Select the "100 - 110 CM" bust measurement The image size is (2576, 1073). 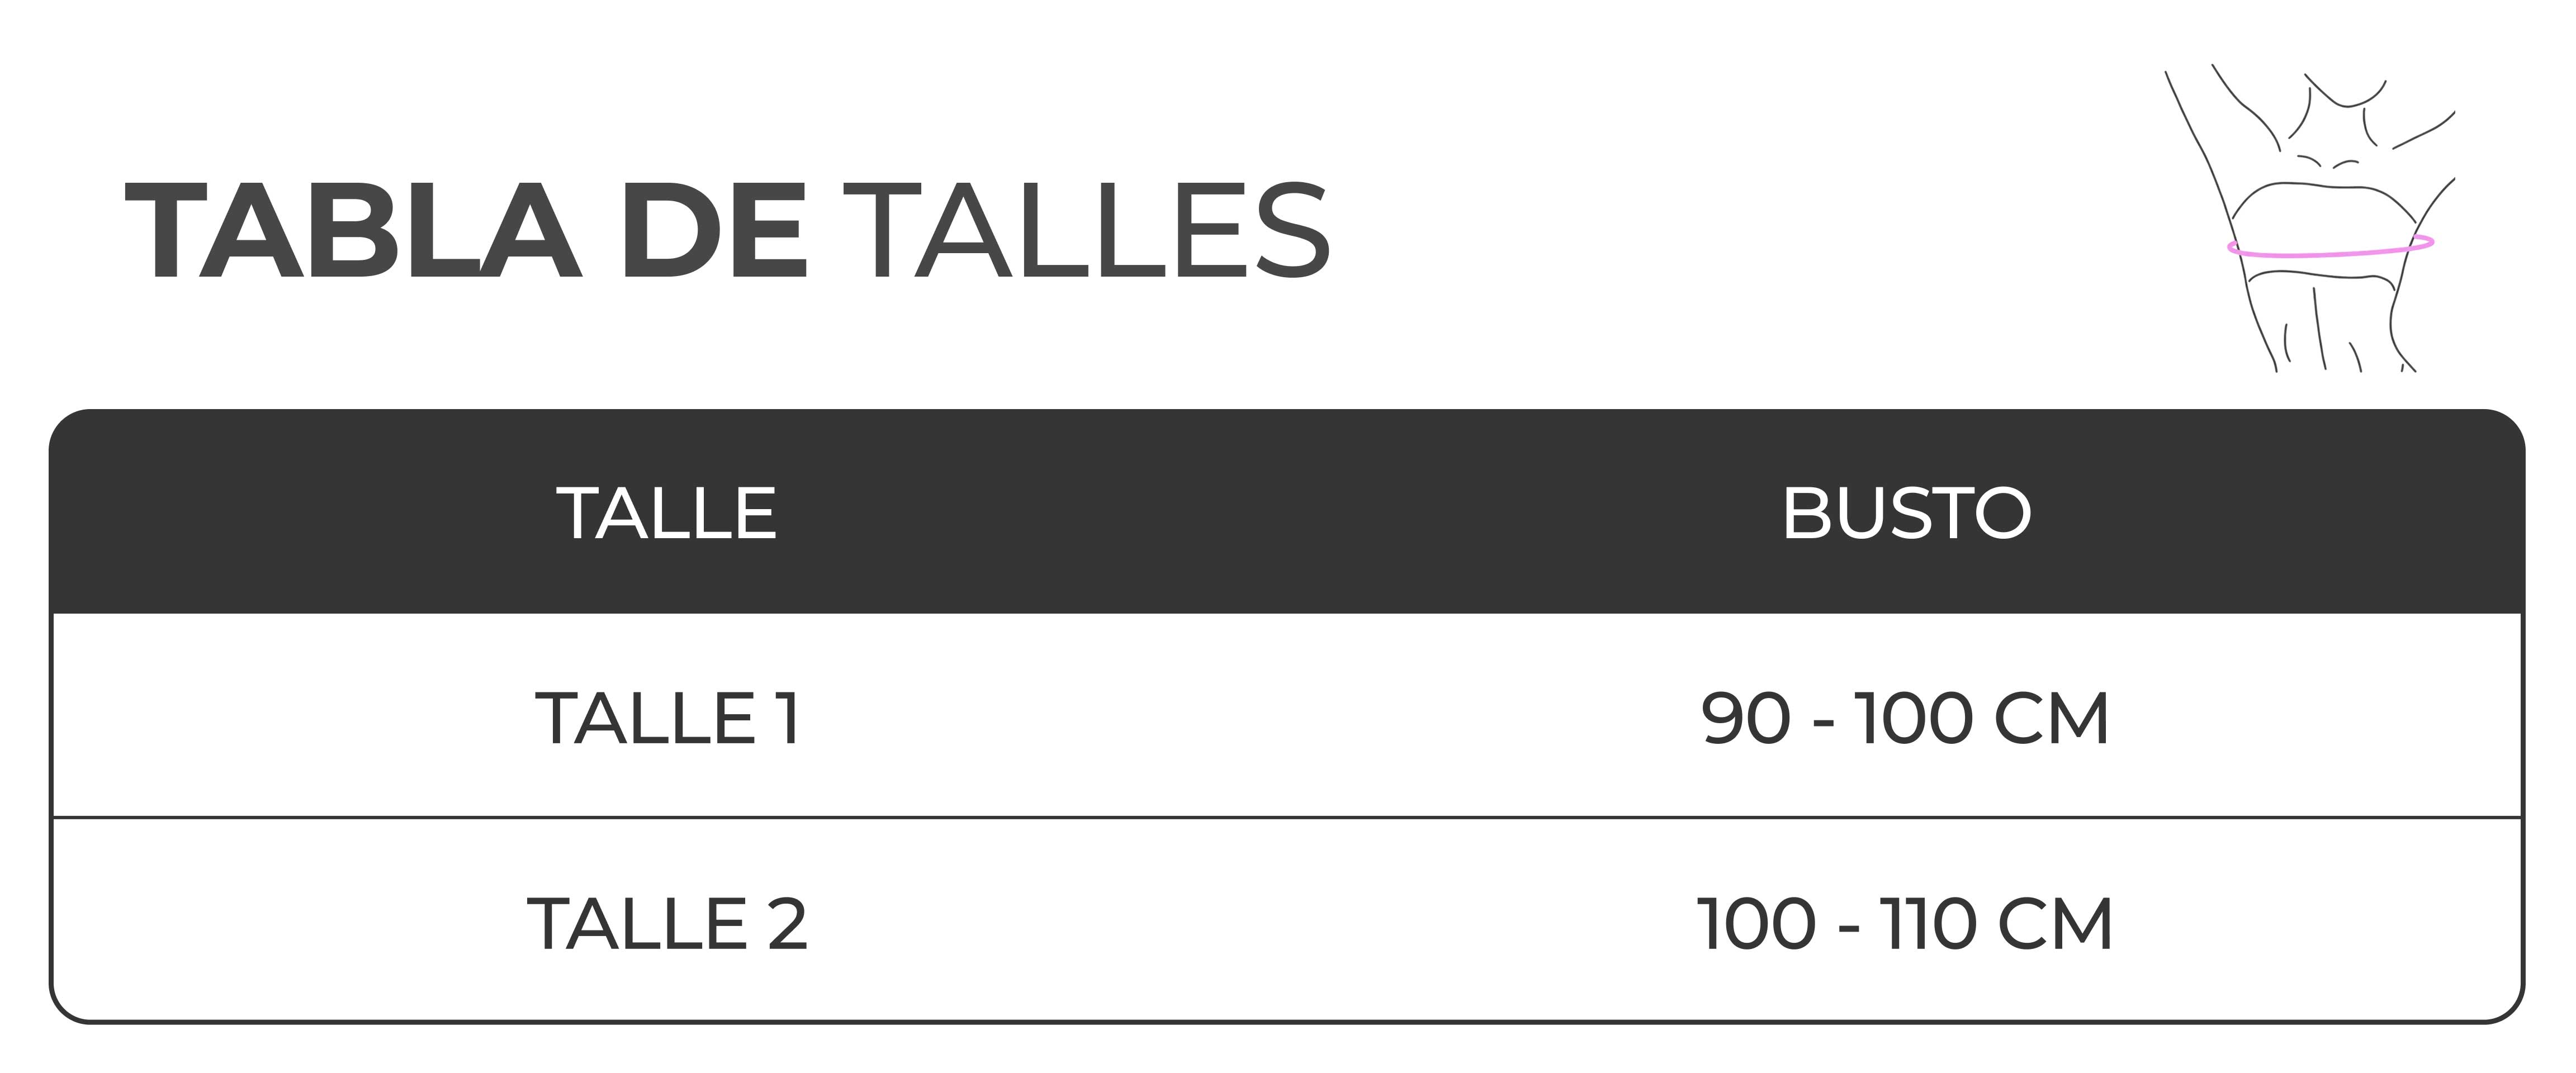(x=1906, y=924)
